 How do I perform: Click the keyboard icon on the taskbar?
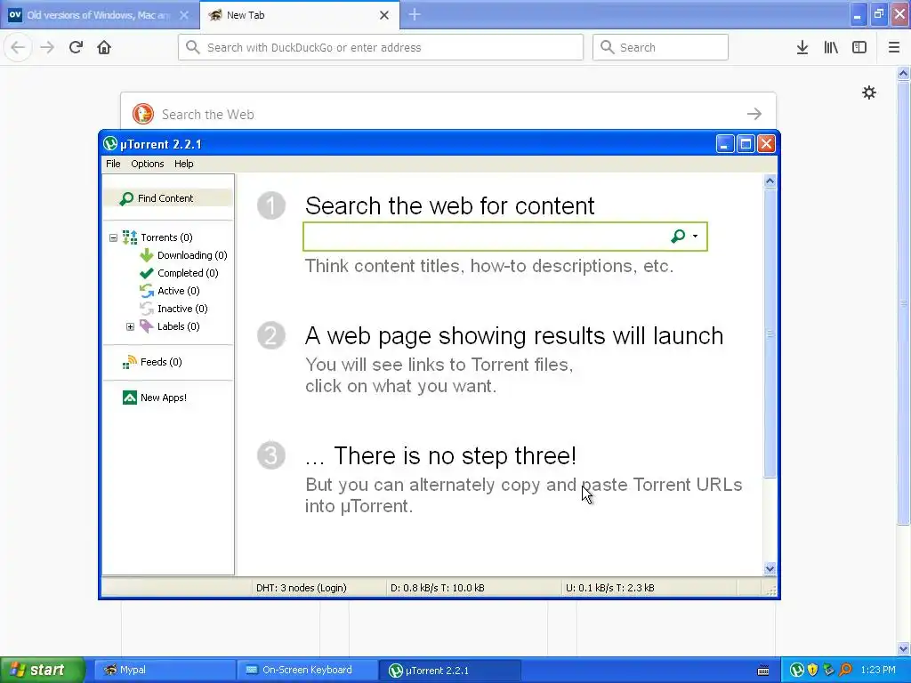(x=763, y=671)
